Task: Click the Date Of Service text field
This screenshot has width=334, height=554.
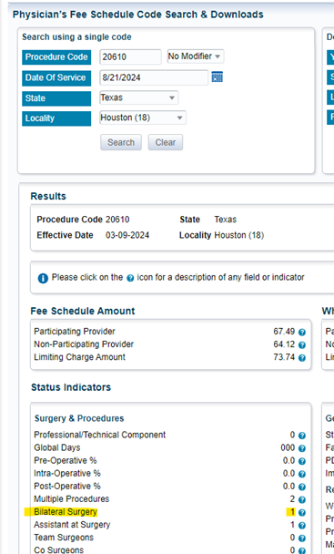Action: coord(154,77)
